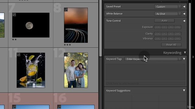The height and width of the screenshot is (109, 195).
Task: Increase Clarity by a large step
Action: pos(178,34)
